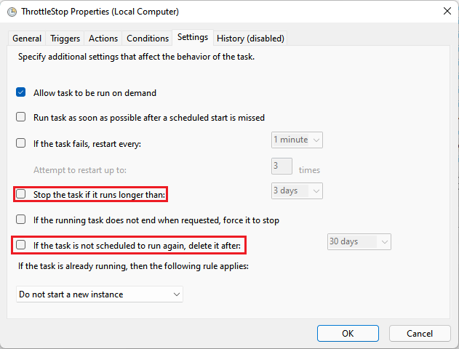Image resolution: width=459 pixels, height=349 pixels.
Task: Open the History (disabled) tab
Action: point(250,39)
